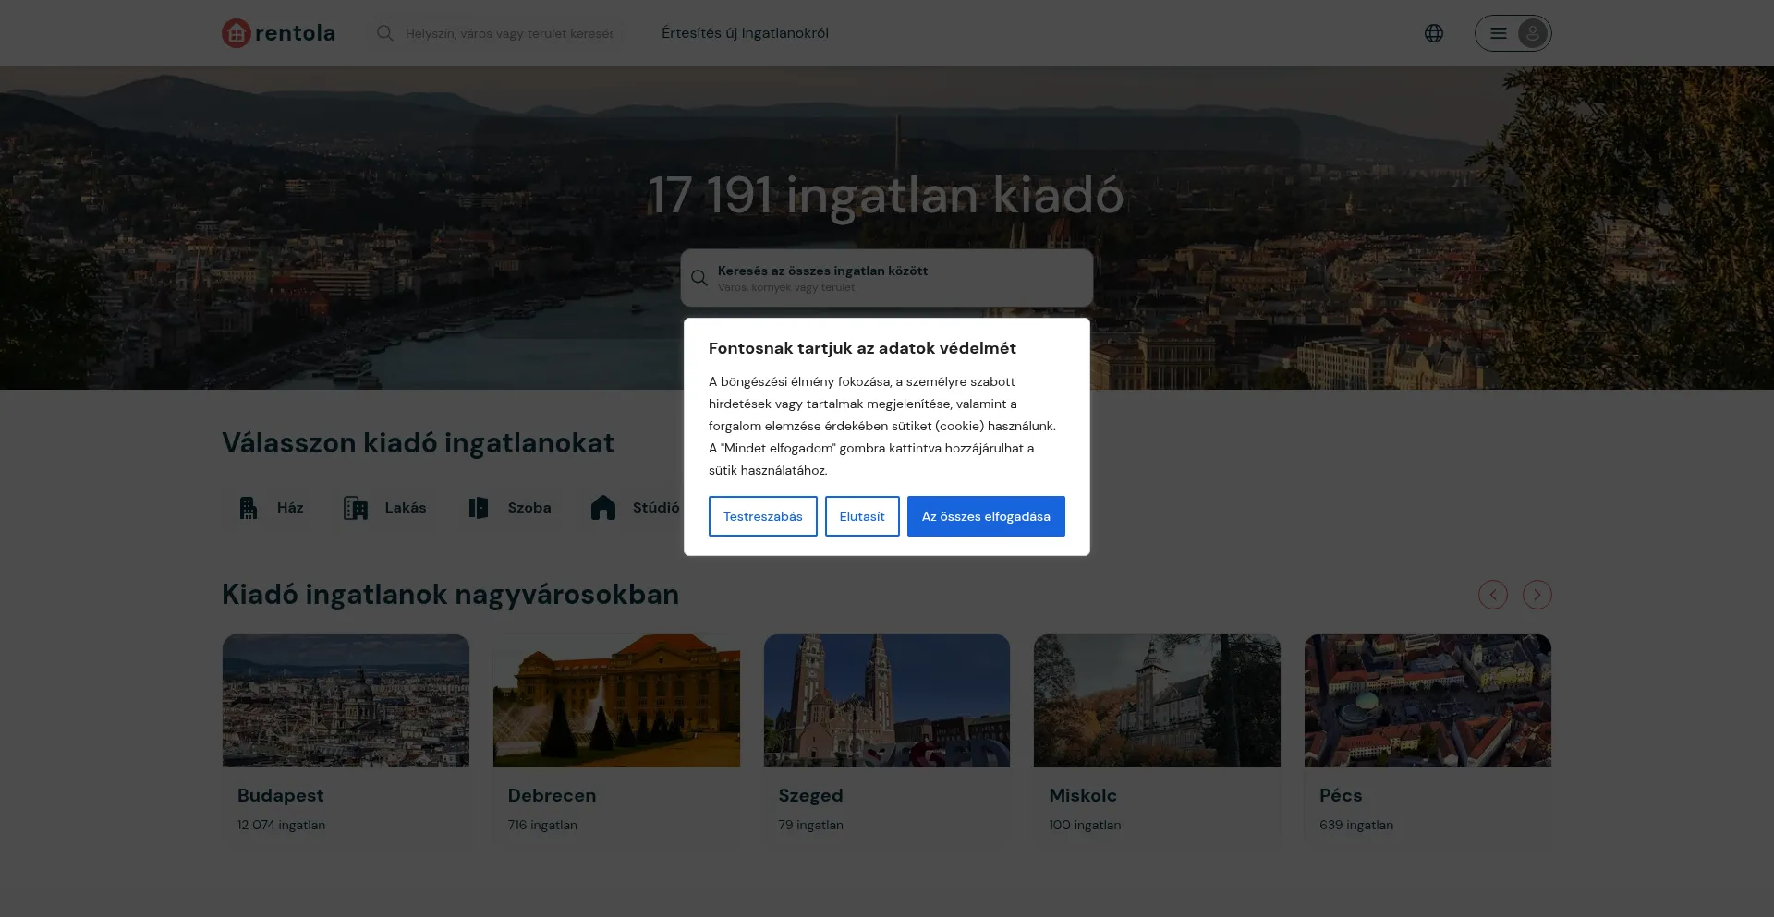1774x917 pixels.
Task: Click the rentola logo icon
Action: point(237,33)
